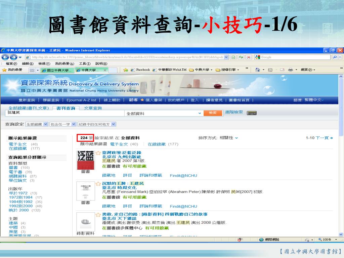Viewport: 344px width, 258px height.
Task: Click the Google search box
Action: point(293,57)
